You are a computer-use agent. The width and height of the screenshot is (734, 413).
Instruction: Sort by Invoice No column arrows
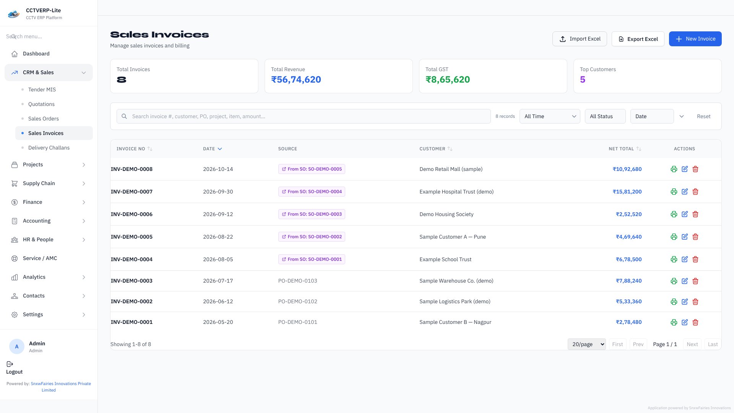pos(150,149)
